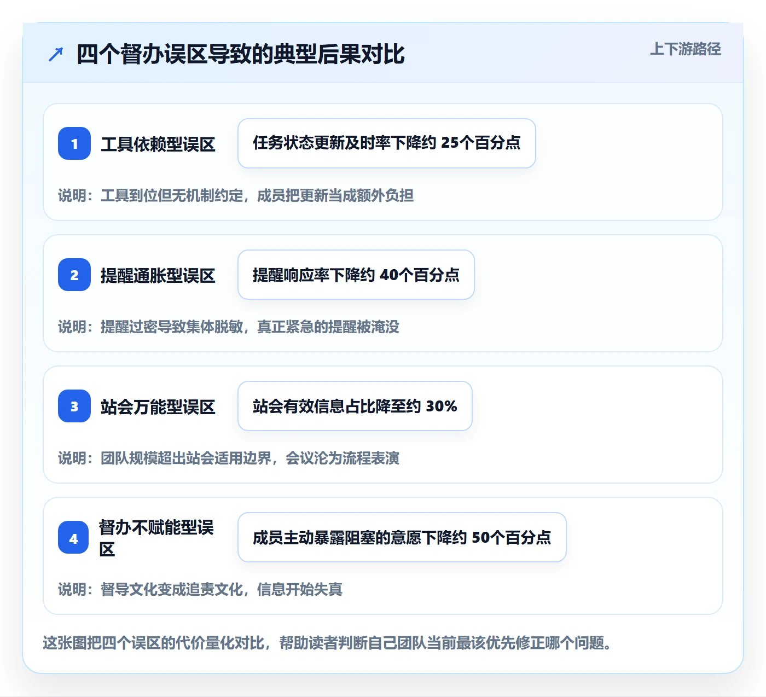Viewport: 766px width, 697px height.
Task: Click the 站会万能型误区 heading
Action: (x=158, y=407)
